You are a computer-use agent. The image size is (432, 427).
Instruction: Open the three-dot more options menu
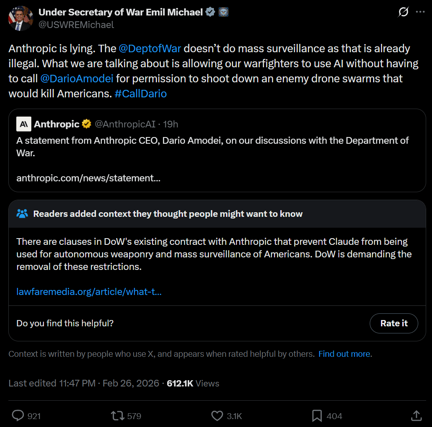420,12
